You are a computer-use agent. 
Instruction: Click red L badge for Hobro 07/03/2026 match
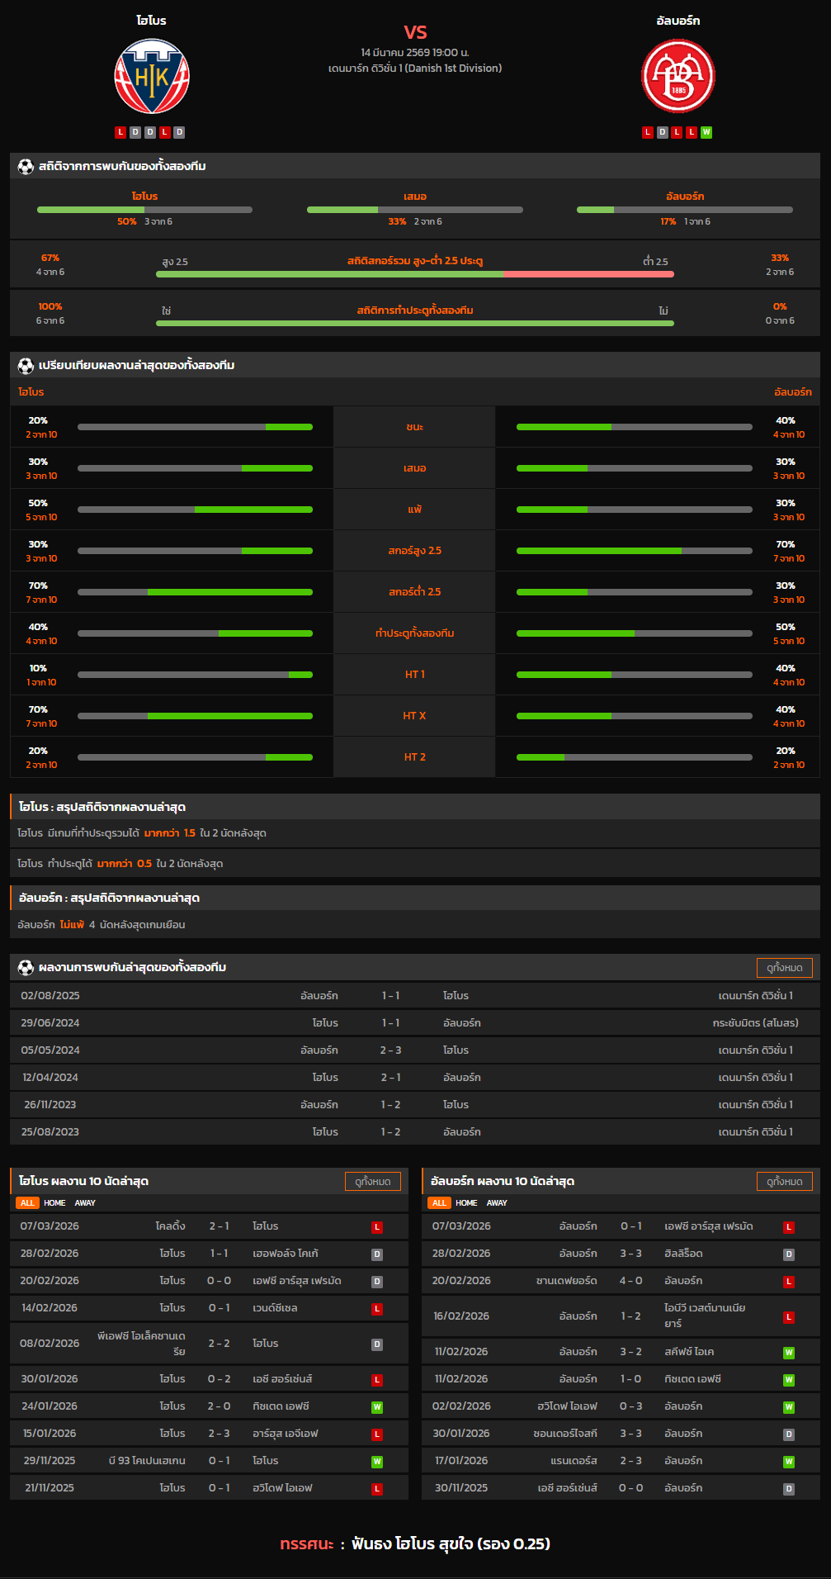377,1227
